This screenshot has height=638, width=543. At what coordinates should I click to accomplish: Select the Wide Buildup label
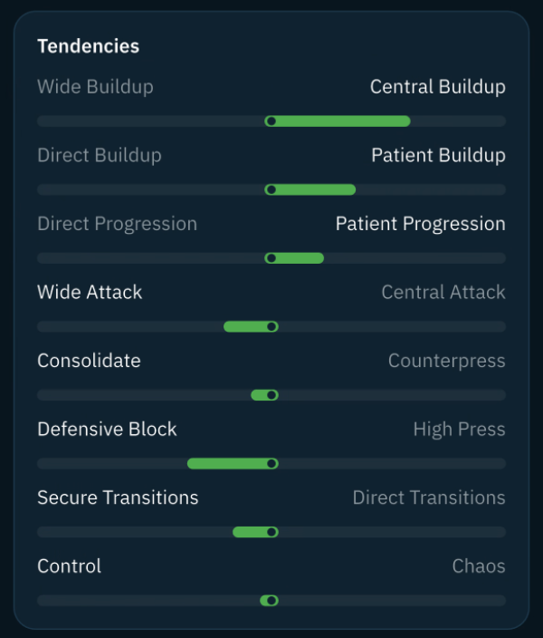coord(96,87)
